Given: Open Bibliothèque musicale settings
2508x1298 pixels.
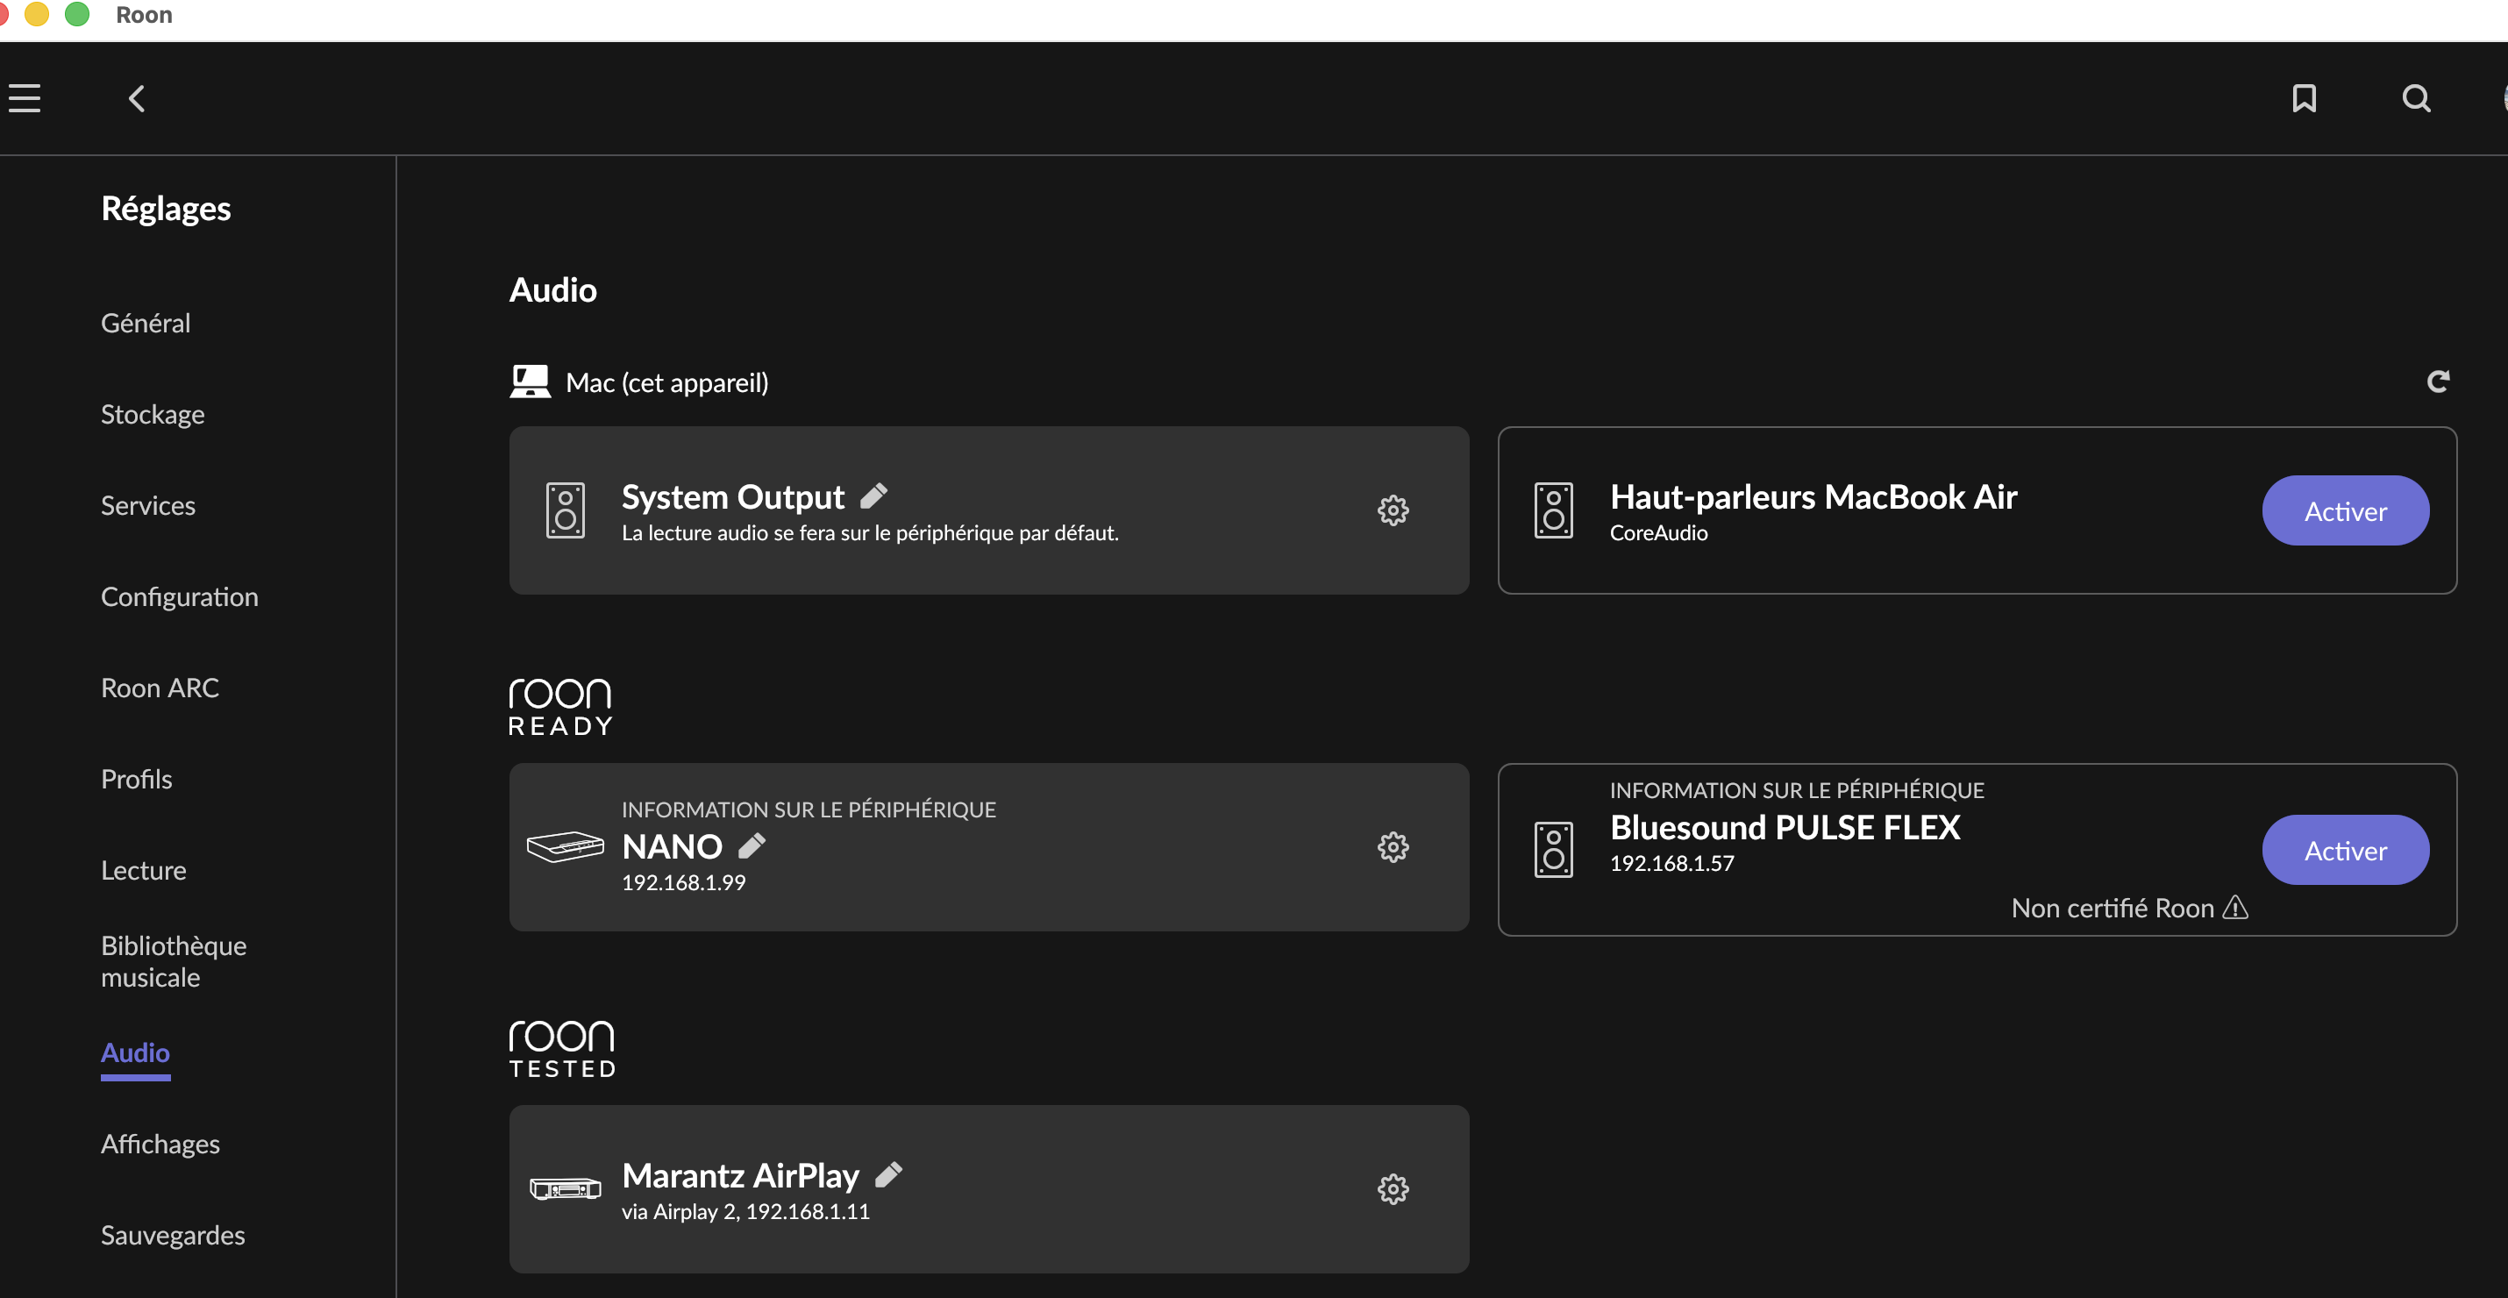Looking at the screenshot, I should [174, 961].
